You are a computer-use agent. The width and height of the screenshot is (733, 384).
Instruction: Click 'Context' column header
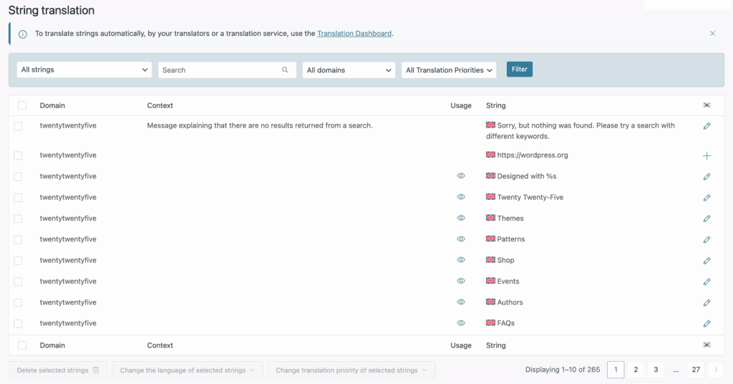click(160, 105)
